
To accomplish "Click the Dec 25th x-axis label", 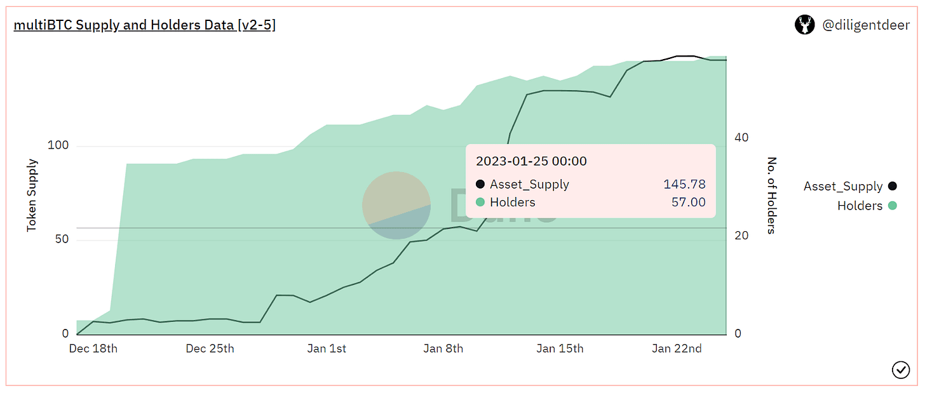I will point(210,349).
